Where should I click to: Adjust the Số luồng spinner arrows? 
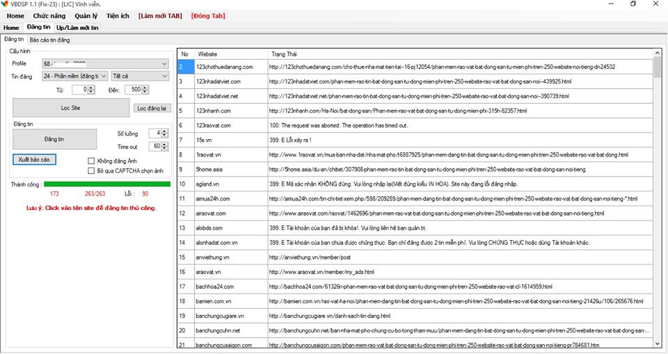point(165,134)
